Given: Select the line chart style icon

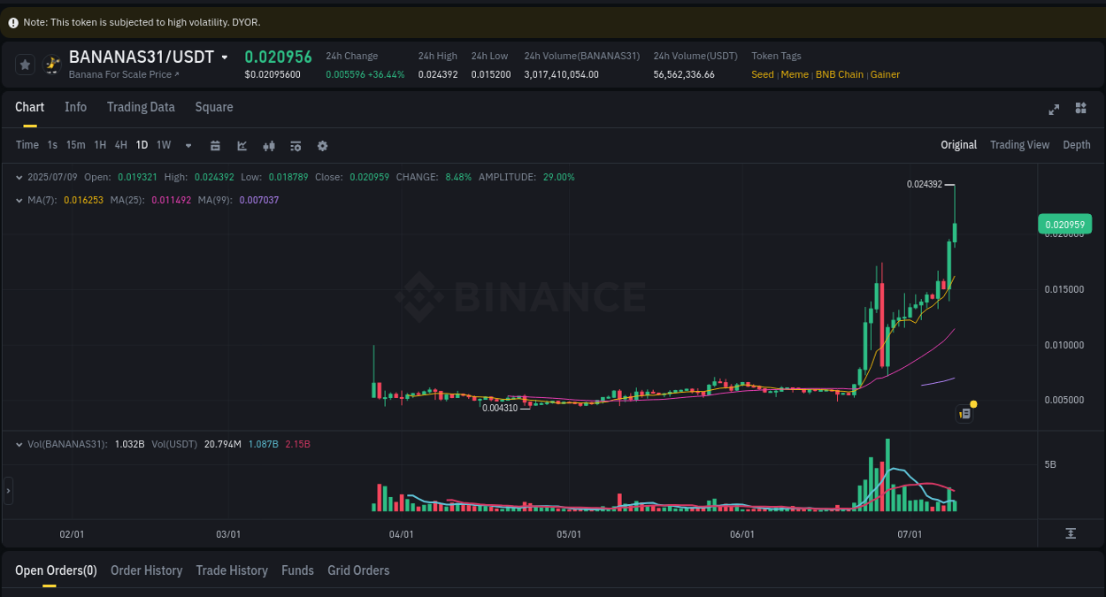Looking at the screenshot, I should point(242,145).
